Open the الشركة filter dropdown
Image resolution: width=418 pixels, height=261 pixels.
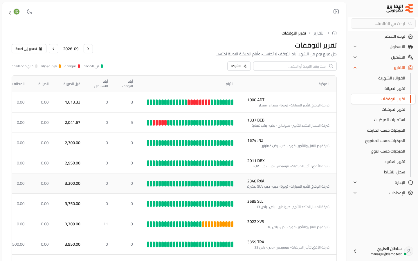tap(239, 66)
